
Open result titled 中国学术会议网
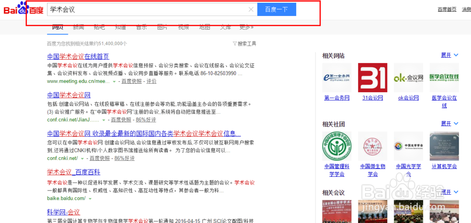(x=69, y=95)
